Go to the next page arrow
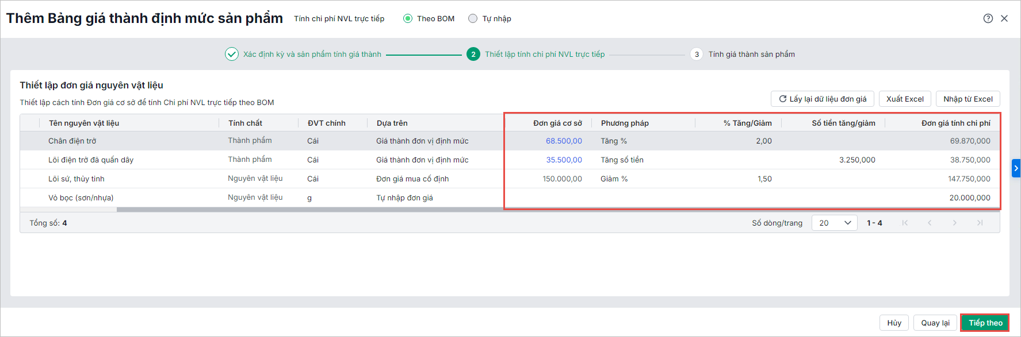The image size is (1021, 337). tap(955, 223)
